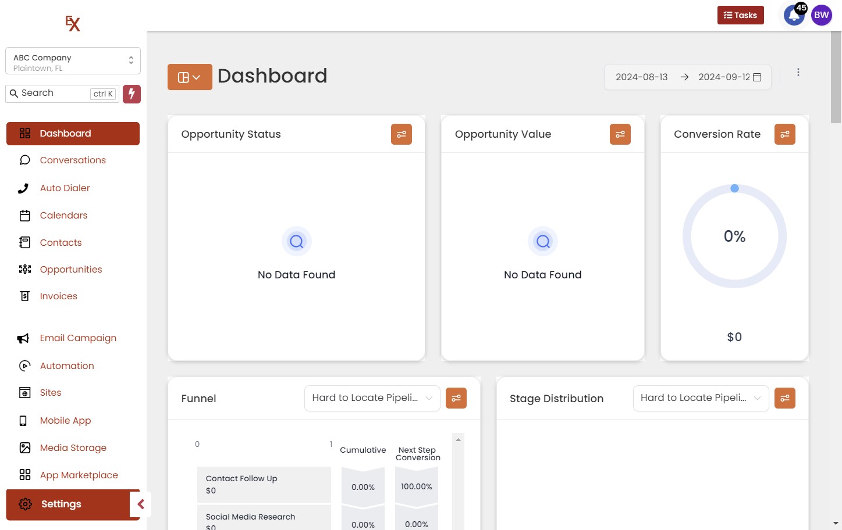Collapse the sidebar with the arrow toggle
This screenshot has height=530, width=842.
pyautogui.click(x=141, y=504)
